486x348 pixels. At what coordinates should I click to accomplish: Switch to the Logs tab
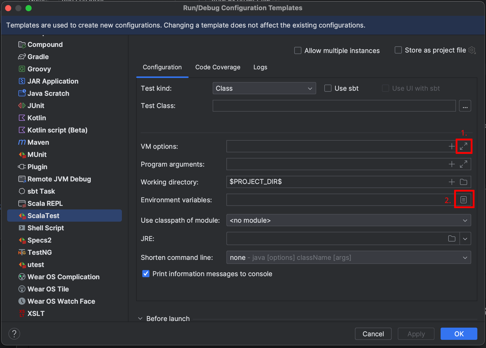[260, 67]
